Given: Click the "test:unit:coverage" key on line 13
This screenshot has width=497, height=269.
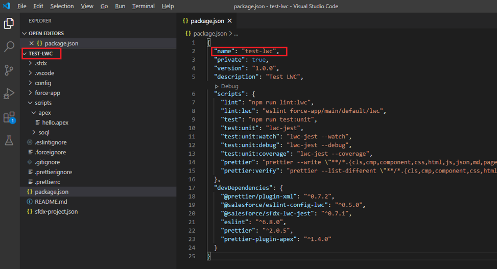Looking at the screenshot, I should click(x=255, y=154).
